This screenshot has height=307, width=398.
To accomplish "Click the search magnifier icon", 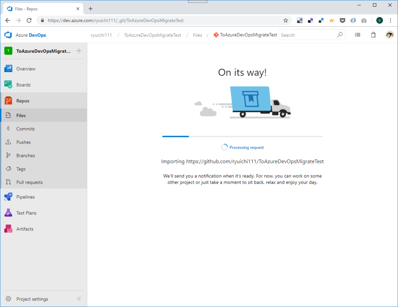I will click(x=340, y=35).
